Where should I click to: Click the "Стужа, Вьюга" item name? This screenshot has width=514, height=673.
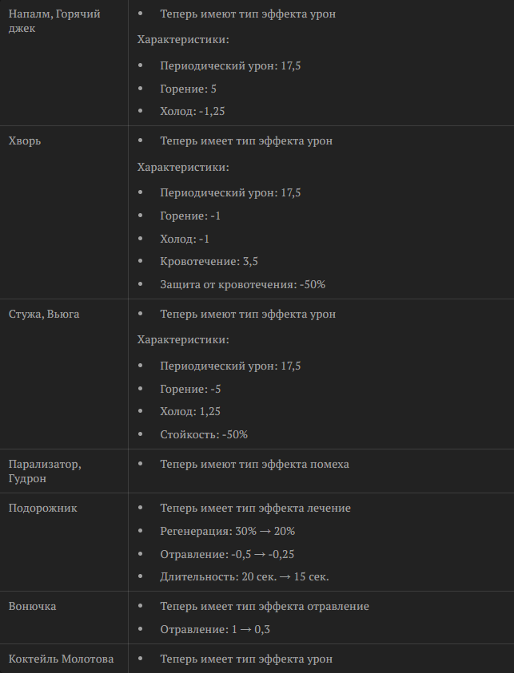click(44, 315)
